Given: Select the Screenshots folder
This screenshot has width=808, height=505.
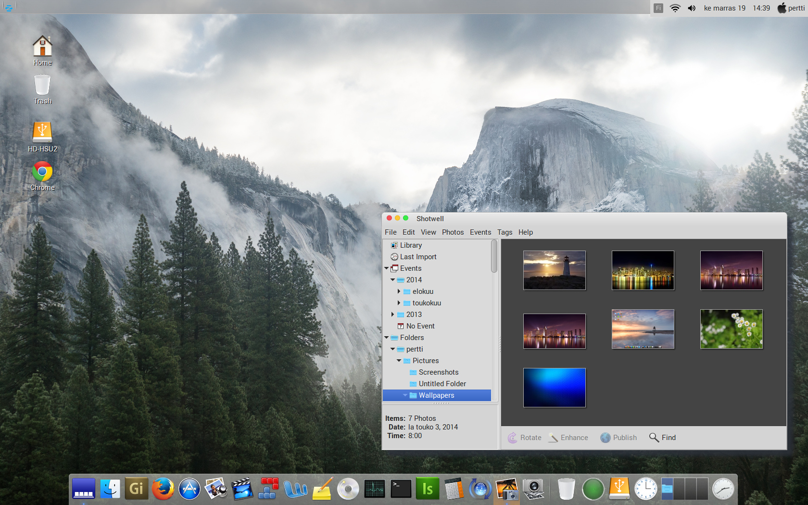Looking at the screenshot, I should tap(438, 372).
